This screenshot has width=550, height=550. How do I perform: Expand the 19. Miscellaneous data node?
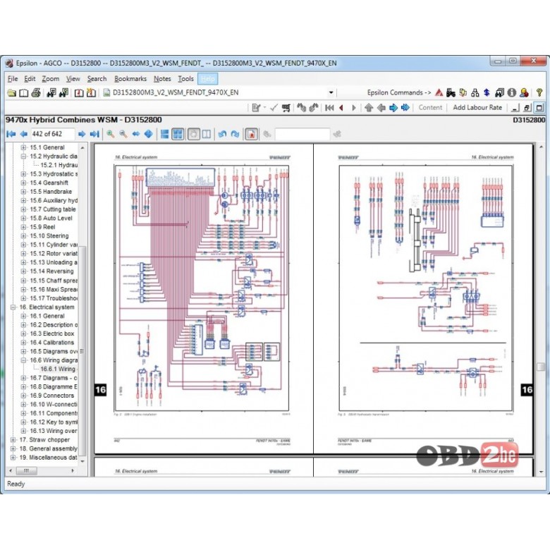pos(13,458)
